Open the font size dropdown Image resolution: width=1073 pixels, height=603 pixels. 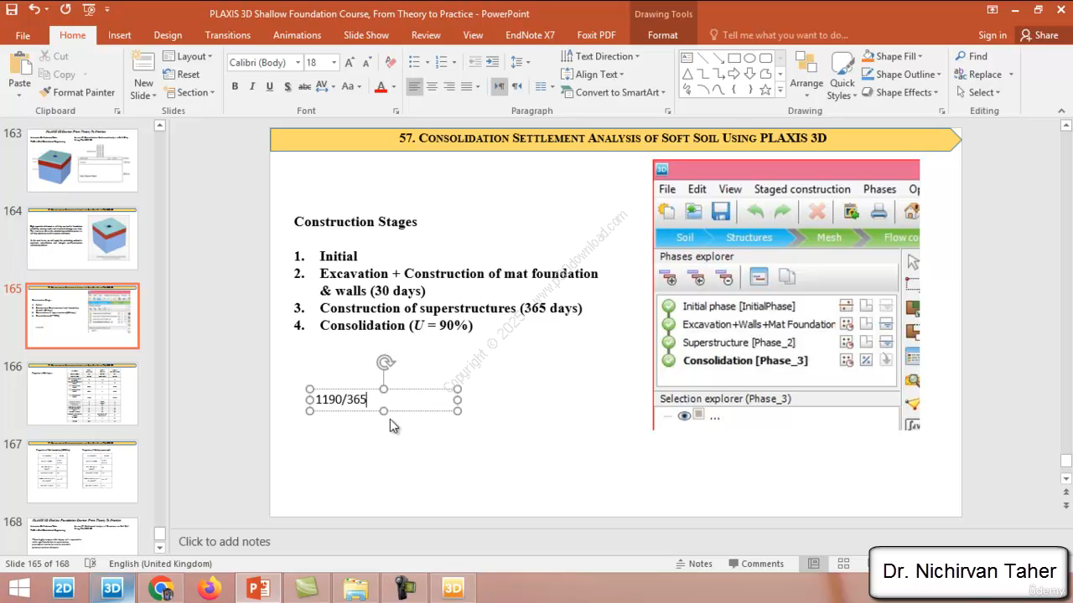click(x=334, y=63)
